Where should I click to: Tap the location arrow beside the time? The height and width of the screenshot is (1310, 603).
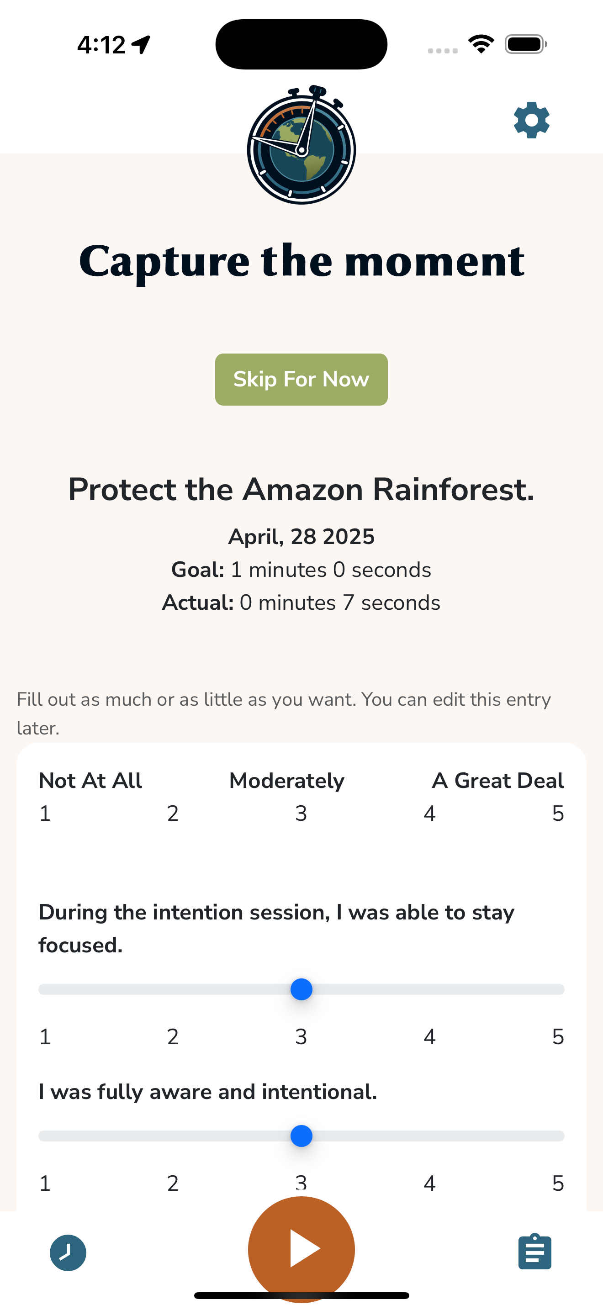point(141,45)
